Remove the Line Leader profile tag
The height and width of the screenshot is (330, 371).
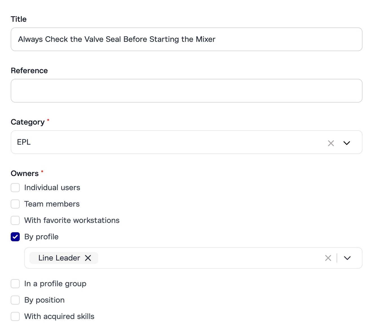[x=88, y=258]
